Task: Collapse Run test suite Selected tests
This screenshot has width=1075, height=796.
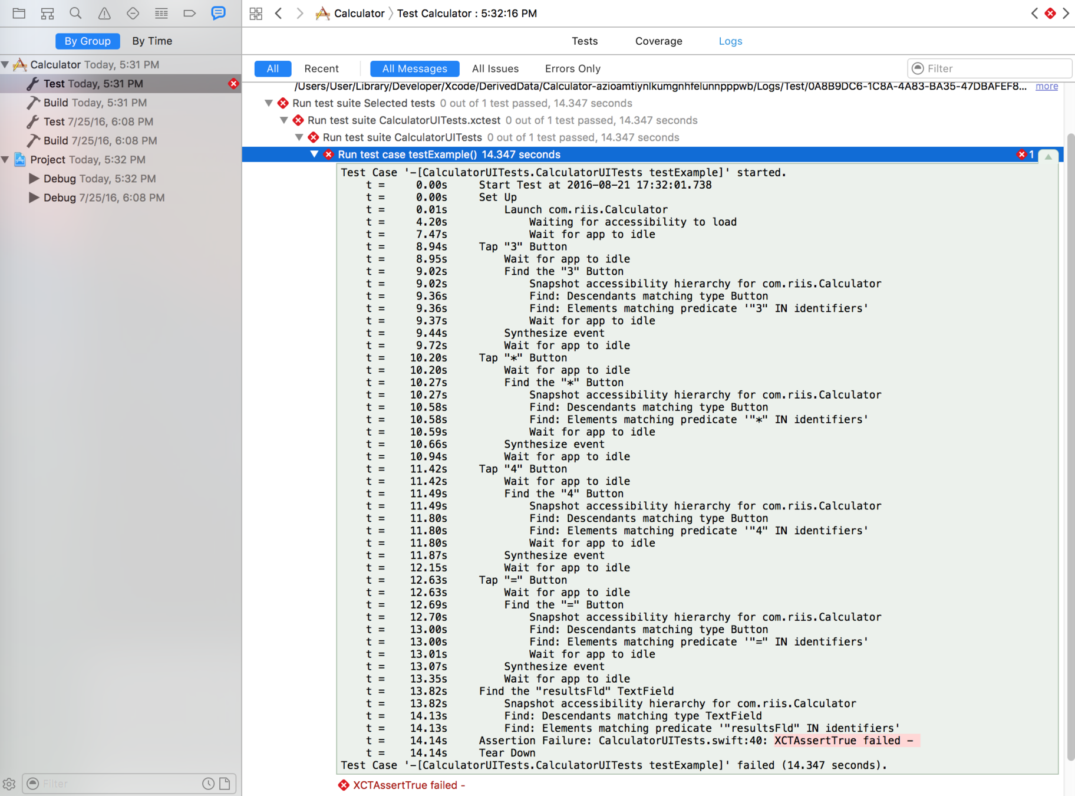Action: (269, 103)
